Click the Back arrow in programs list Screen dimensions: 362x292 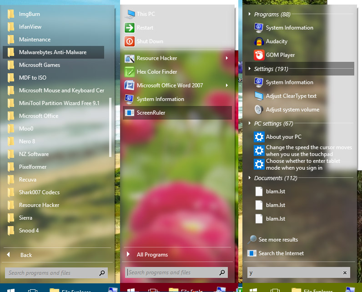click(9, 255)
